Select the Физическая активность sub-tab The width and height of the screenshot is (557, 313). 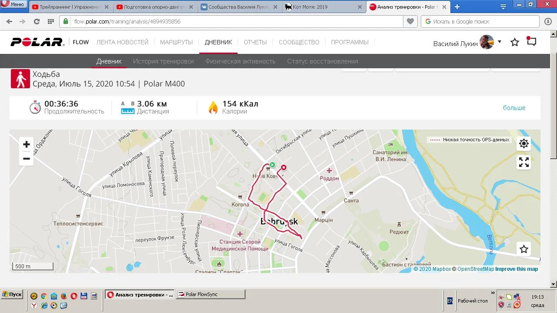point(241,61)
